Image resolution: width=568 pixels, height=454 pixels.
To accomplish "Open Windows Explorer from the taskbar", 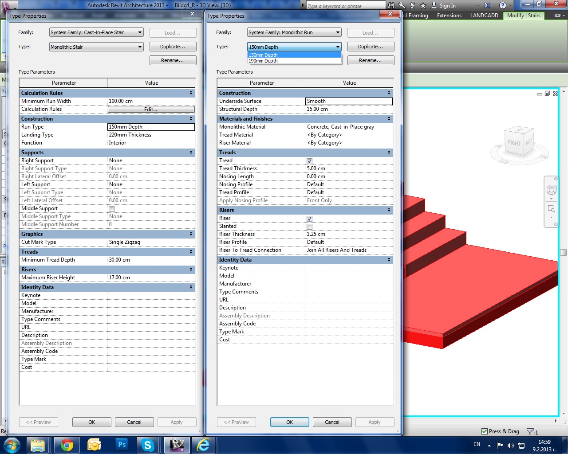I will click(x=38, y=445).
